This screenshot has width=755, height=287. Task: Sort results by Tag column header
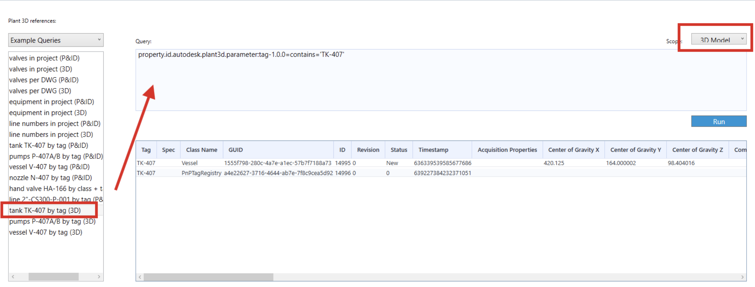pos(146,150)
